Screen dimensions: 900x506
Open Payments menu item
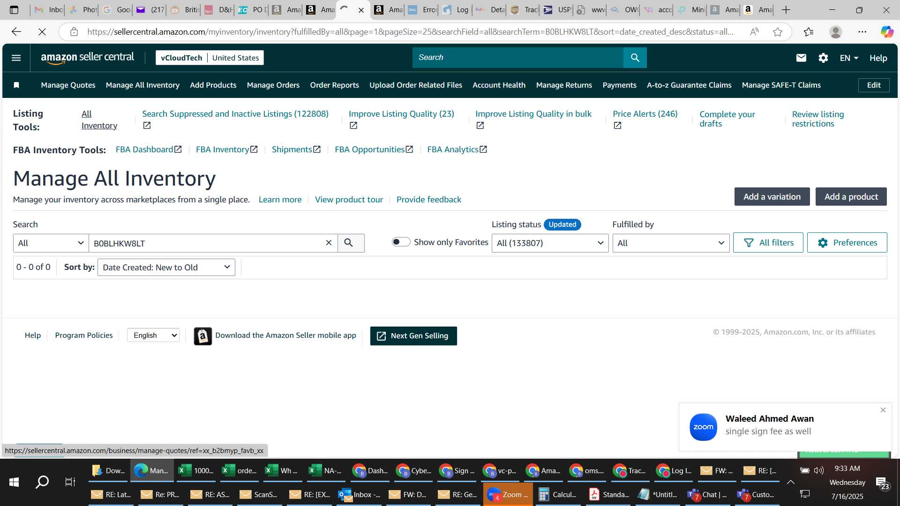pyautogui.click(x=619, y=85)
